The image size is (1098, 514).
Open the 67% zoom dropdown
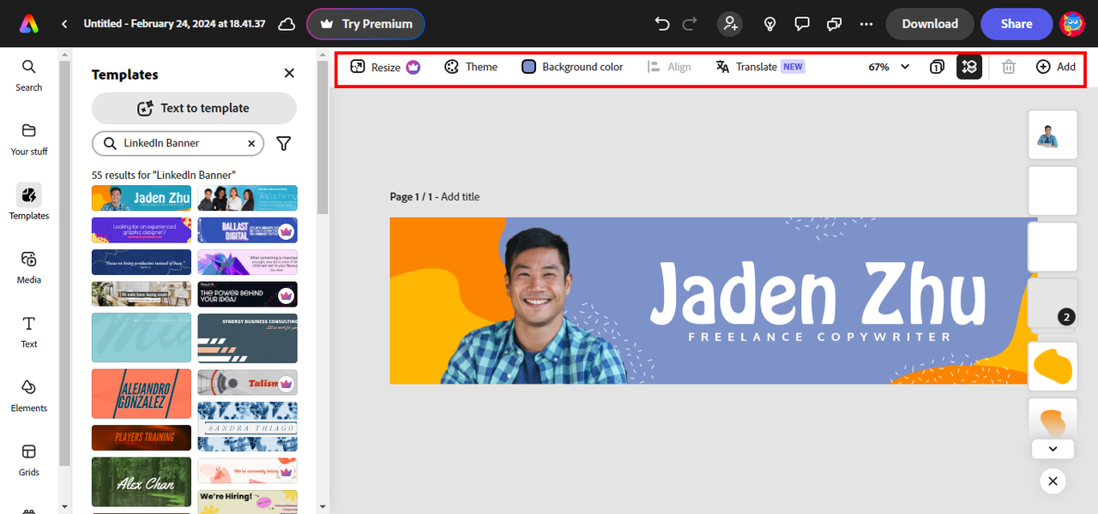click(x=889, y=67)
